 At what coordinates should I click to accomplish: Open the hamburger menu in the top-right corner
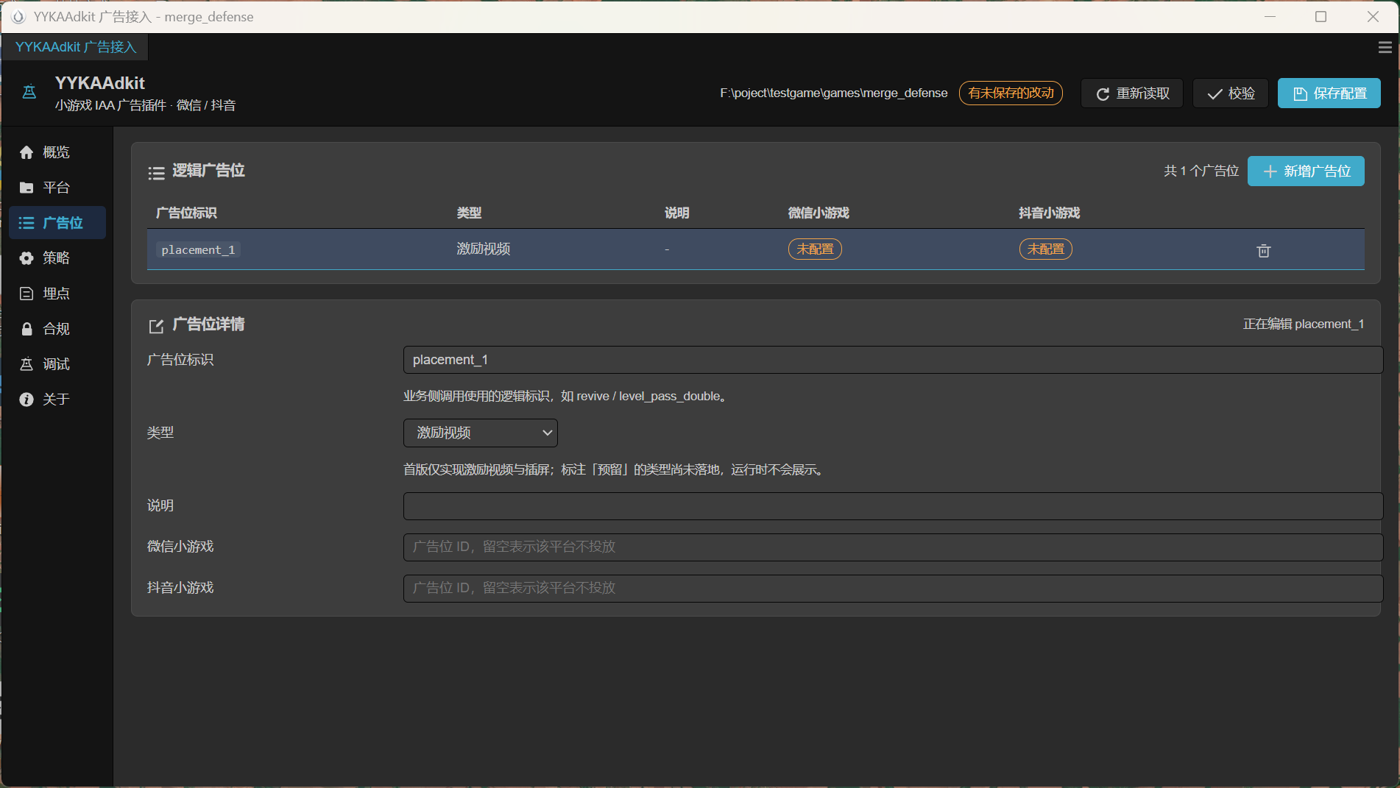pyautogui.click(x=1385, y=47)
